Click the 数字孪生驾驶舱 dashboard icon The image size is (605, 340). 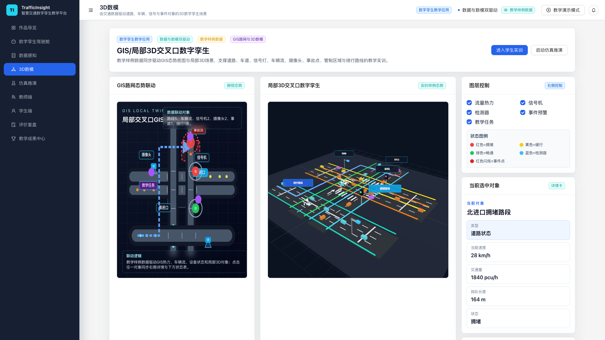point(14,42)
